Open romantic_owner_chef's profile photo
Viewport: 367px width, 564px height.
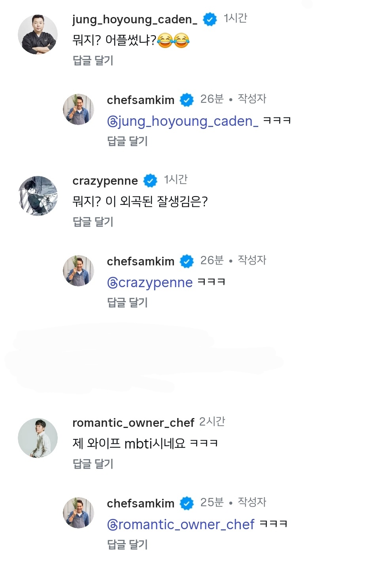38,438
